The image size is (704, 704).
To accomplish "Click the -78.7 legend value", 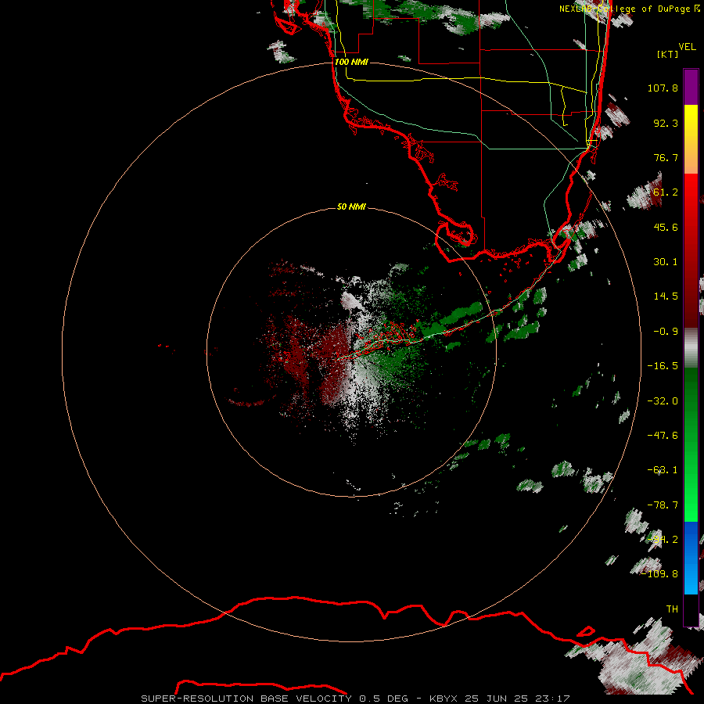I will tap(663, 505).
